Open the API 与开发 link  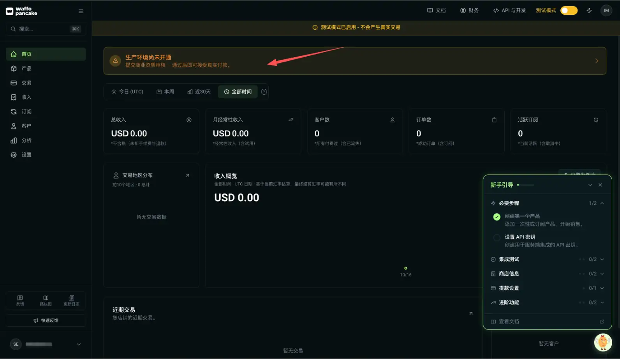509,11
